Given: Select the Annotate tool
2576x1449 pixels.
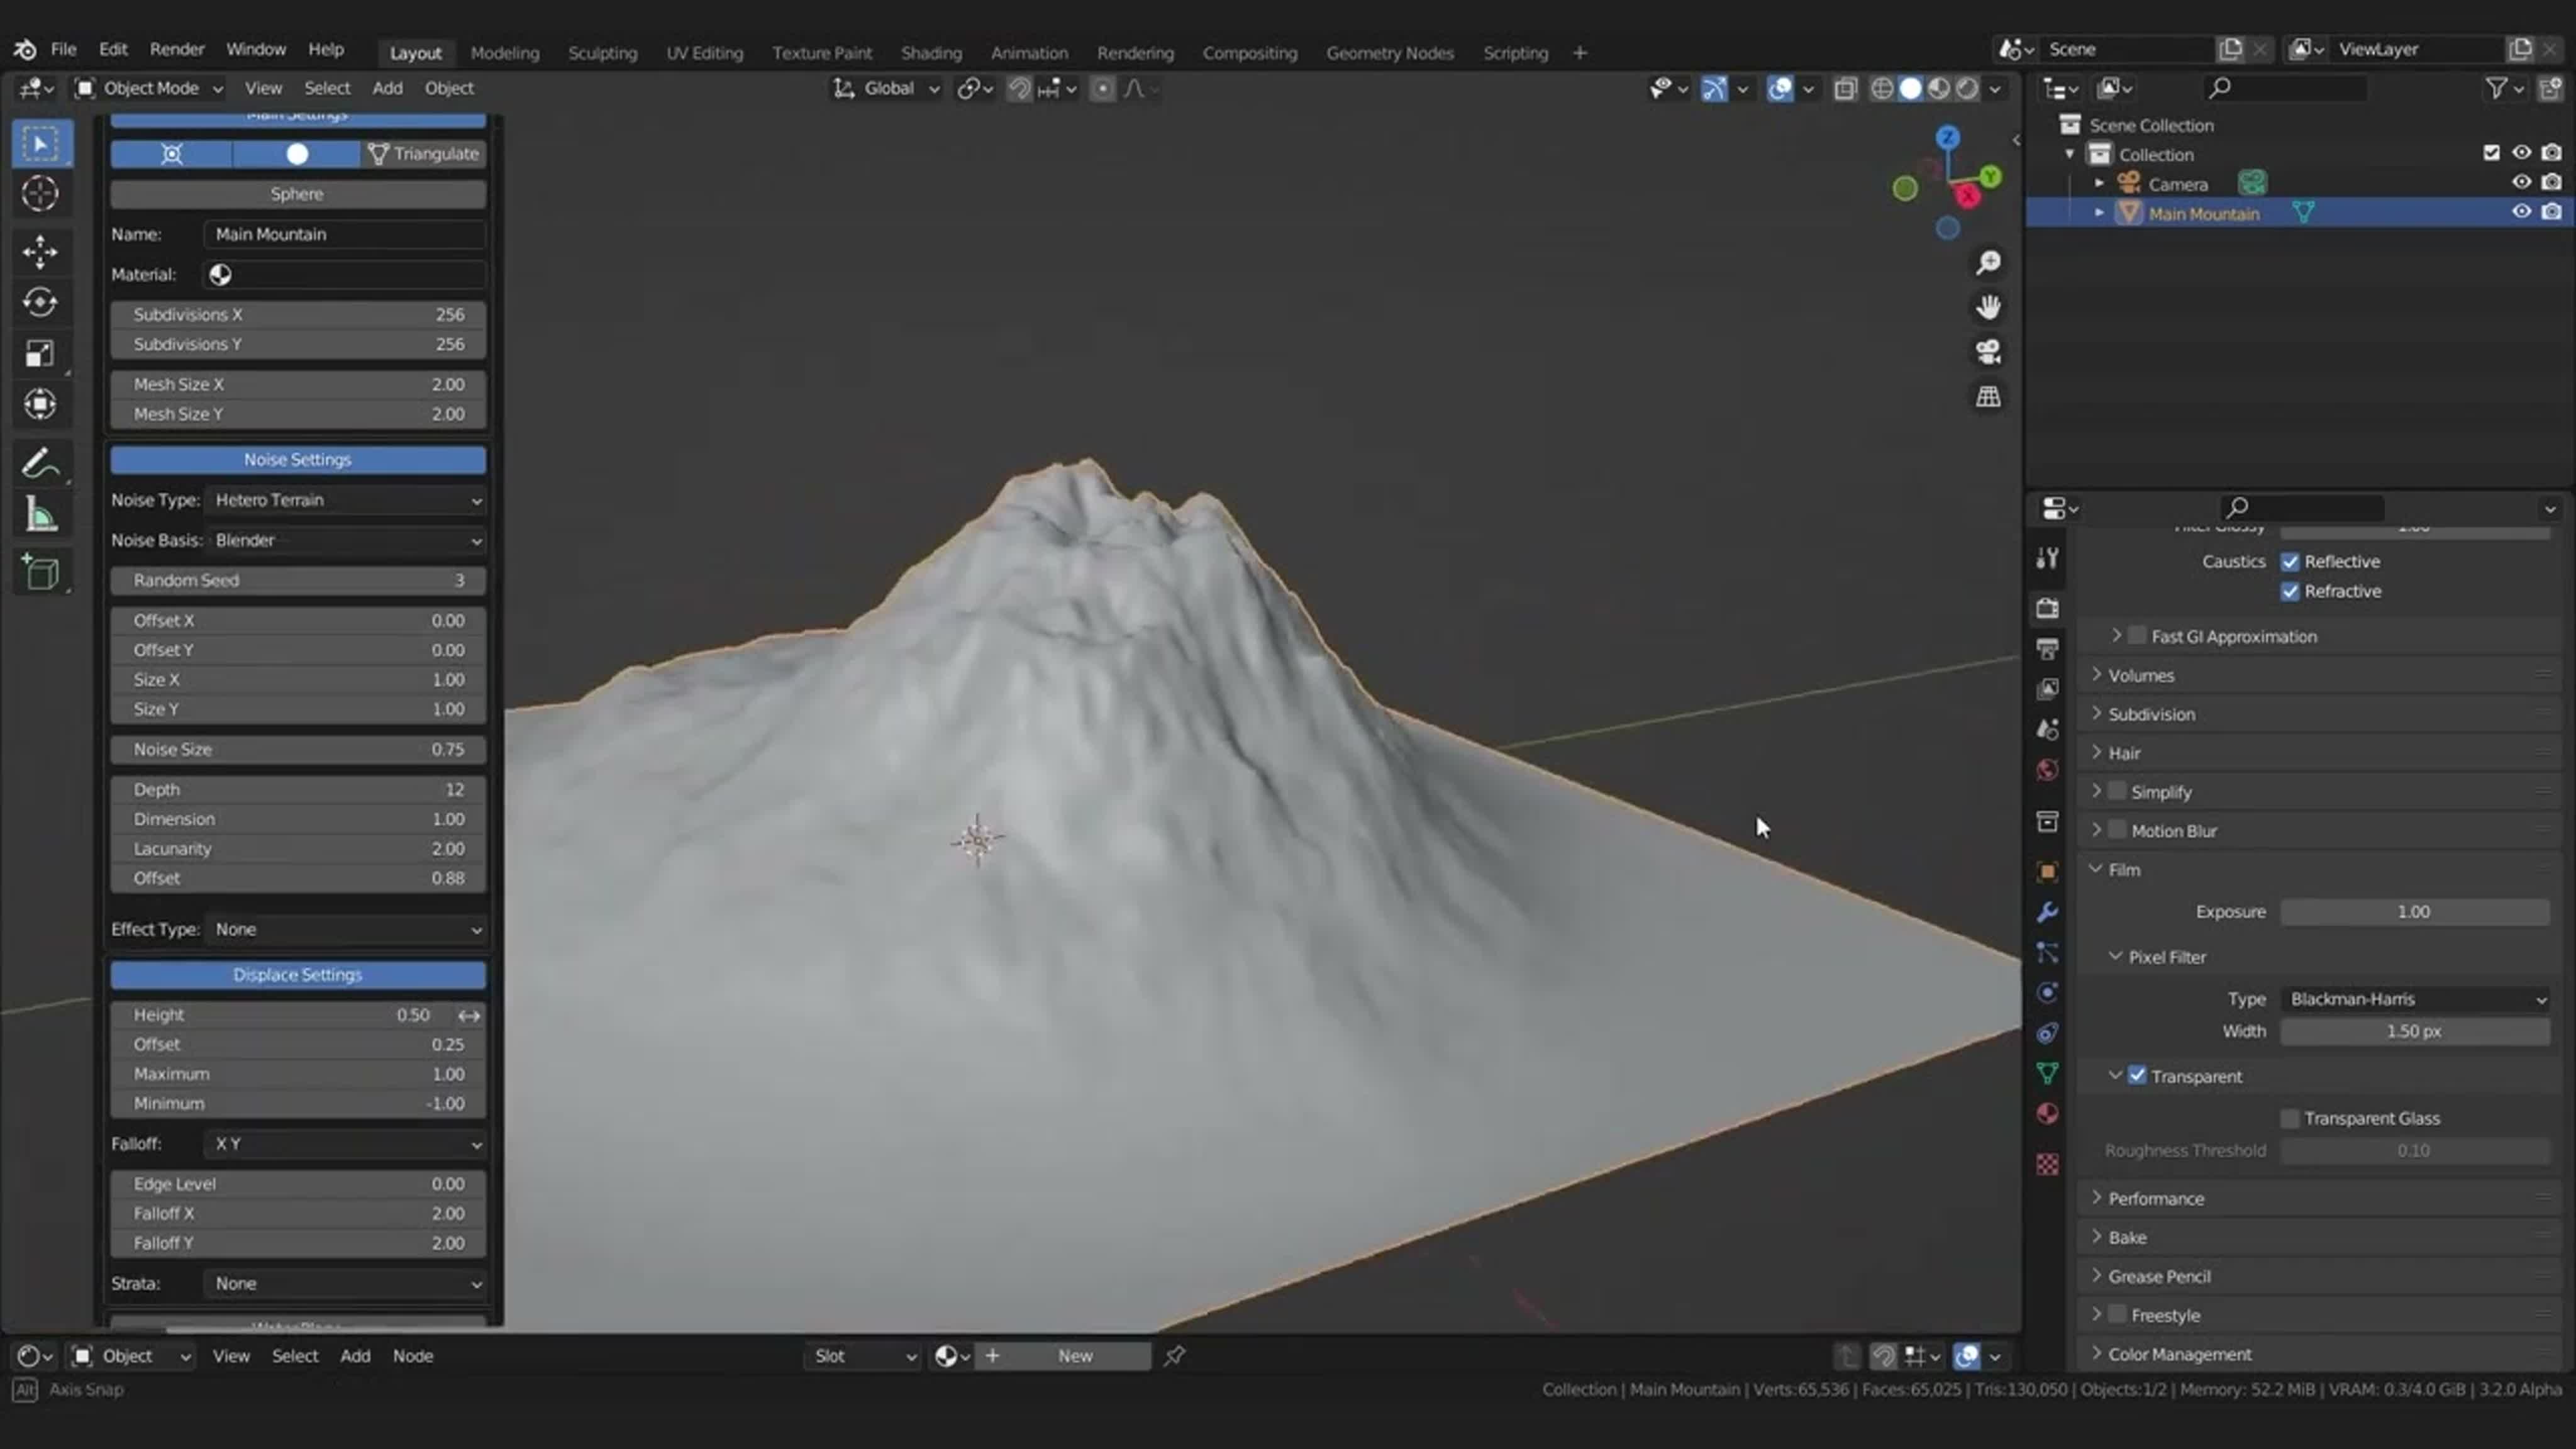Looking at the screenshot, I should (41, 463).
